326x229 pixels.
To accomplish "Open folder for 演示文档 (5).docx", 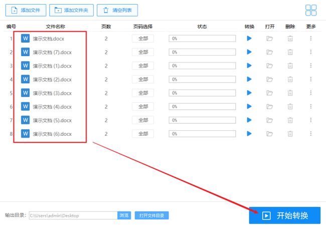I will click(x=270, y=120).
